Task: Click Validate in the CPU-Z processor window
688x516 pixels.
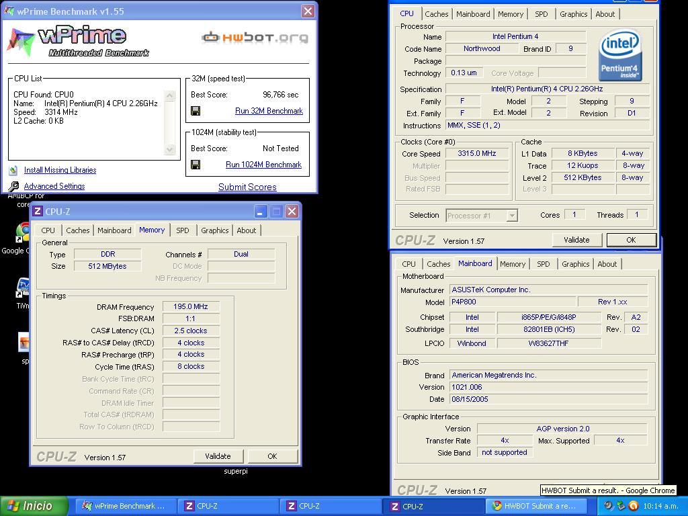Action: point(576,240)
